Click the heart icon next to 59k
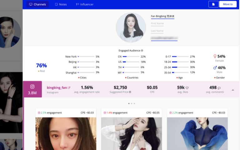The width and height of the screenshot is (240, 150). [x=187, y=88]
